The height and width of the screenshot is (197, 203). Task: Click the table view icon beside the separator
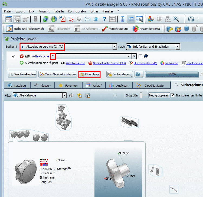(x=122, y=19)
